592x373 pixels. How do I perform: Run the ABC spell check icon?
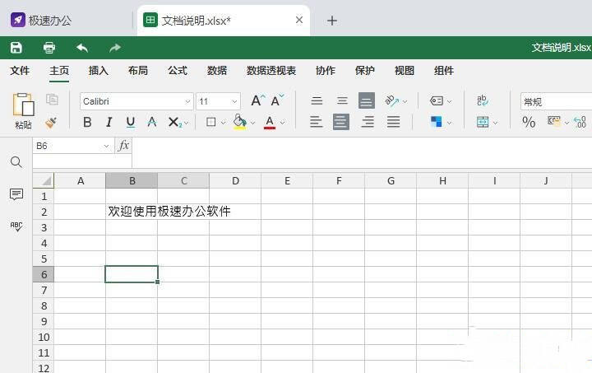click(16, 226)
